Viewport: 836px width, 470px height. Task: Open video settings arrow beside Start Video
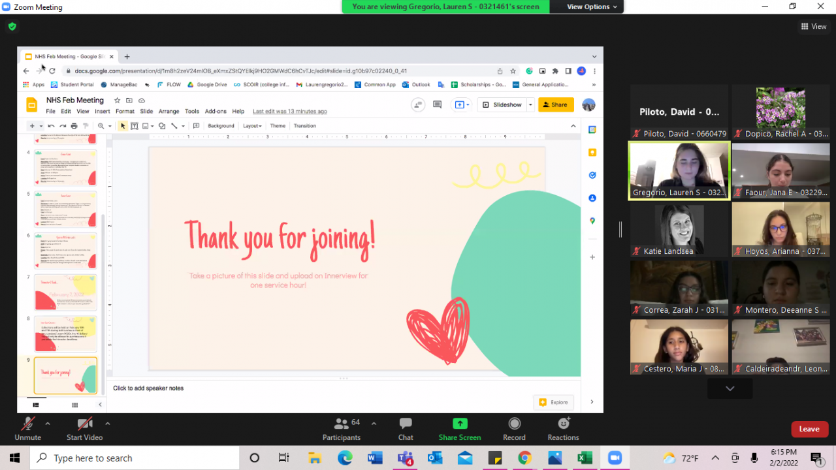[107, 423]
